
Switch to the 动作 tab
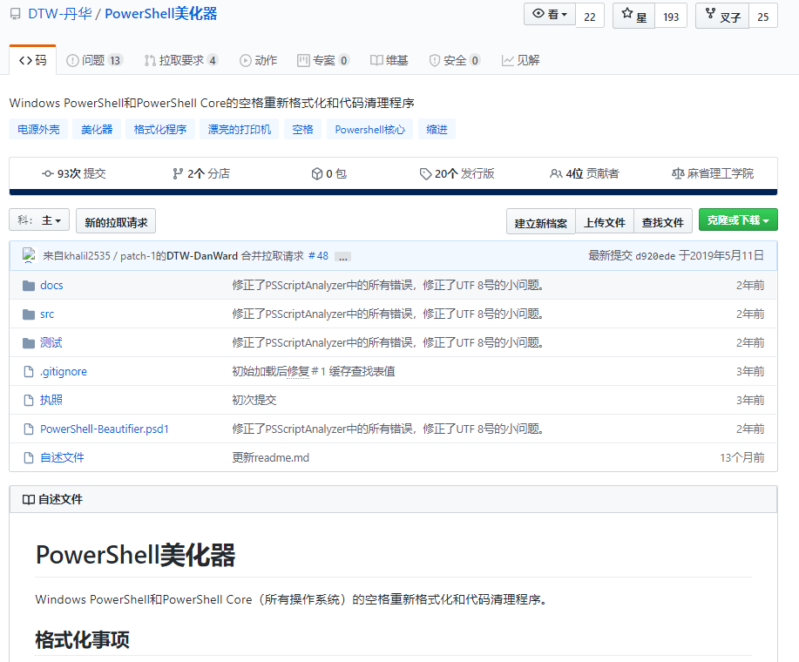(x=259, y=60)
